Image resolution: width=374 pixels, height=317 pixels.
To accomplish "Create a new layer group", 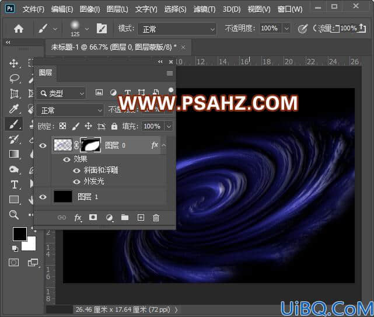I will click(x=125, y=217).
